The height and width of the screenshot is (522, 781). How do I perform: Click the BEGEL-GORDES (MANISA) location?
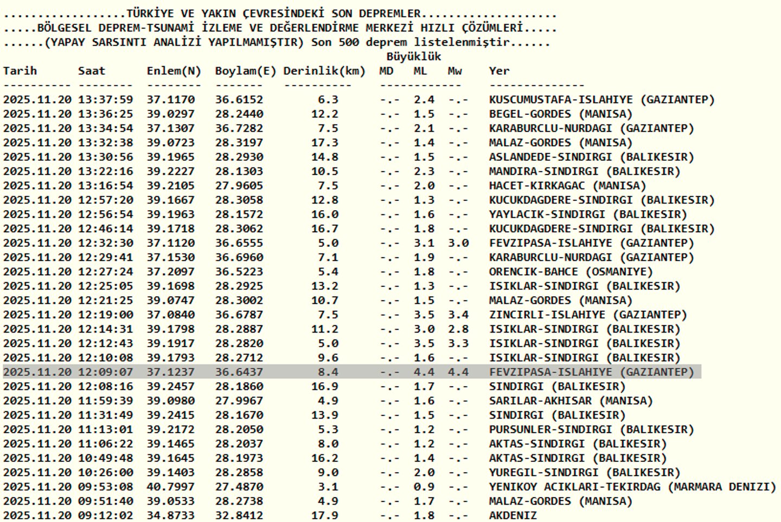click(560, 114)
